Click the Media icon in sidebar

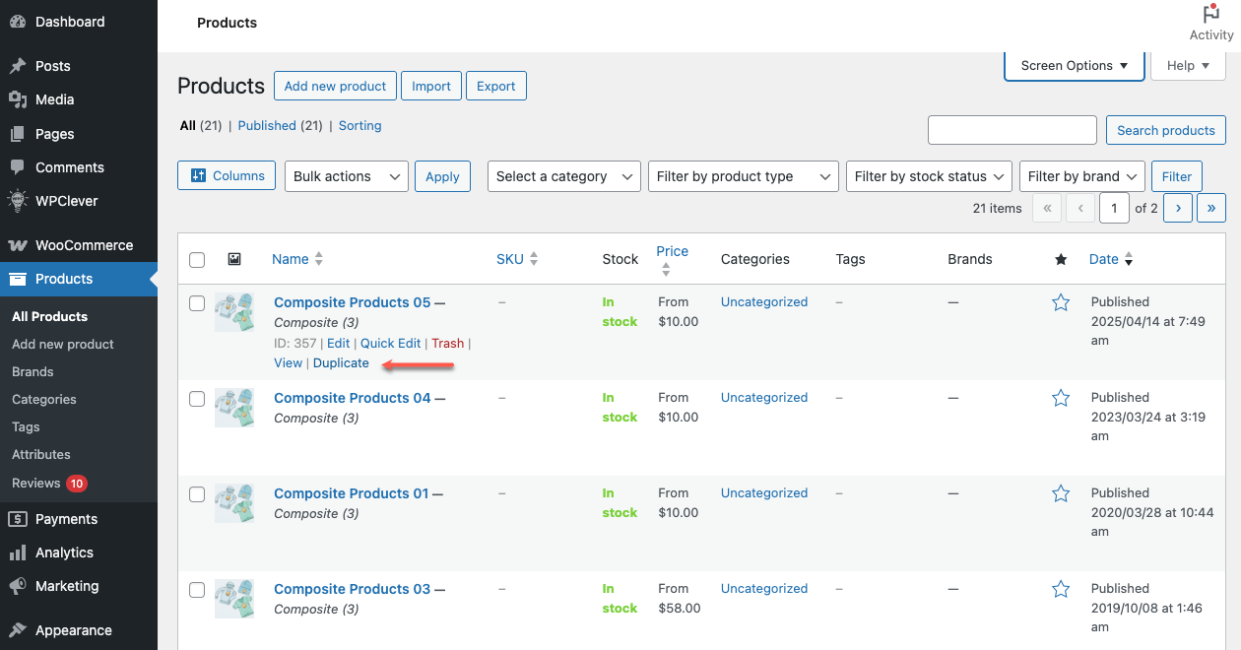pos(18,99)
